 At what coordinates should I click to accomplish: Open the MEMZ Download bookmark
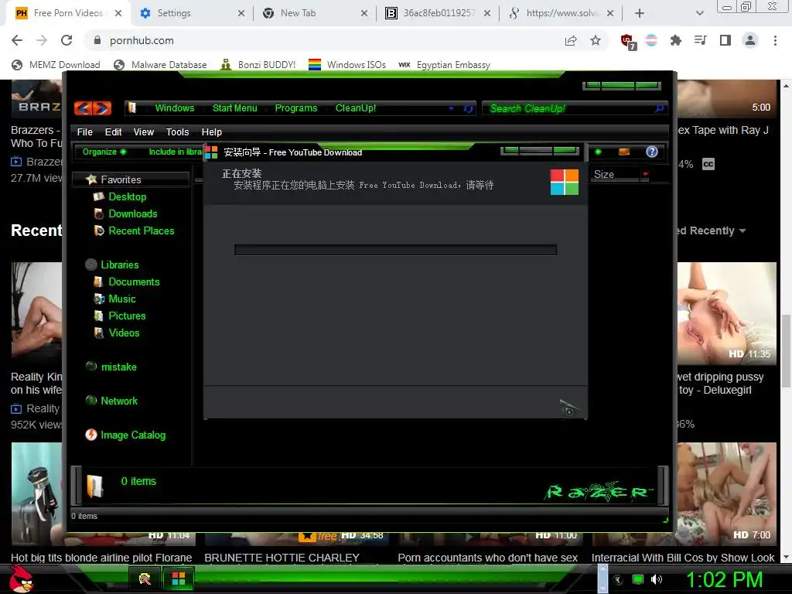click(x=56, y=65)
